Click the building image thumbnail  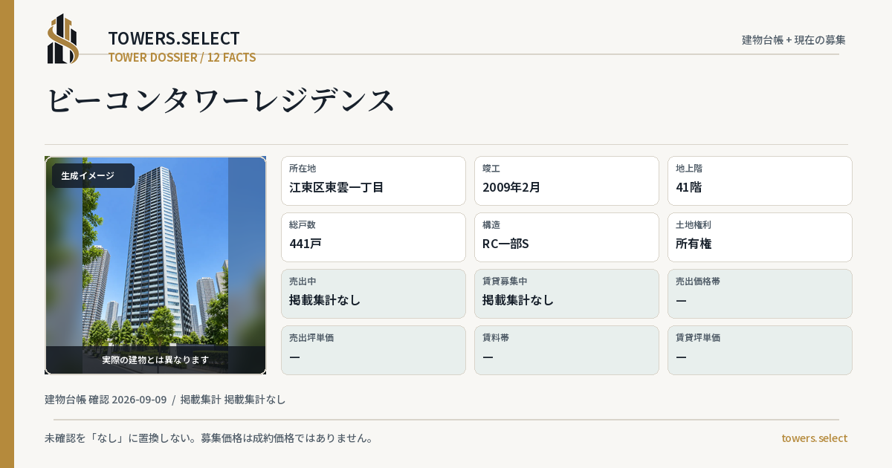tap(155, 265)
